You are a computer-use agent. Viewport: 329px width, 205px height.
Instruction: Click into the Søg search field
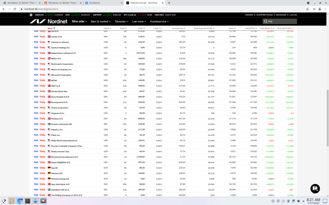point(280,21)
